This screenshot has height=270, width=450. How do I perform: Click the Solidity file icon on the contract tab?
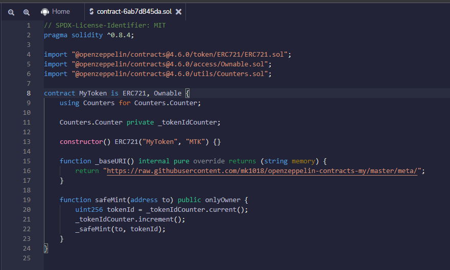pyautogui.click(x=91, y=11)
